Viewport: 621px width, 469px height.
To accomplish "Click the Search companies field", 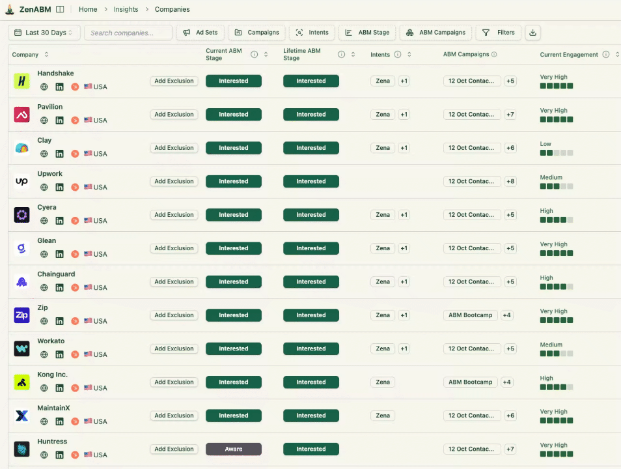I will click(128, 33).
